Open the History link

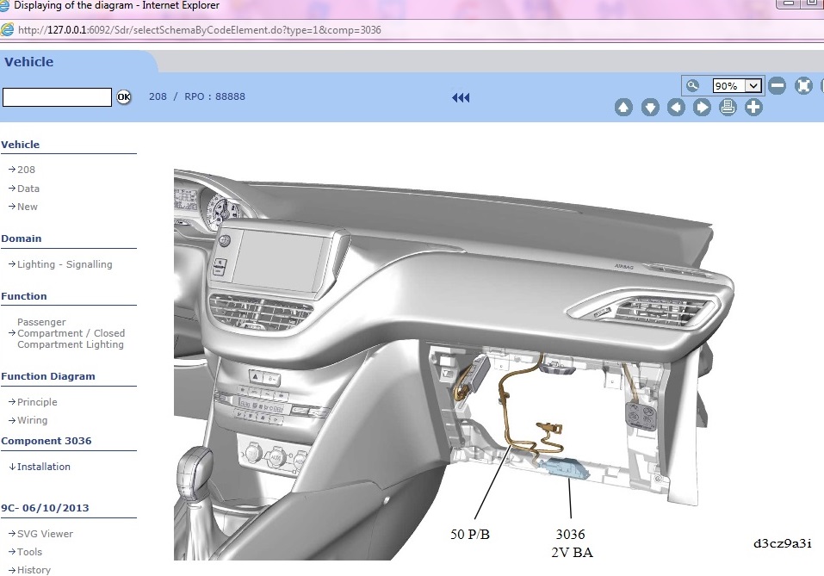coord(34,570)
